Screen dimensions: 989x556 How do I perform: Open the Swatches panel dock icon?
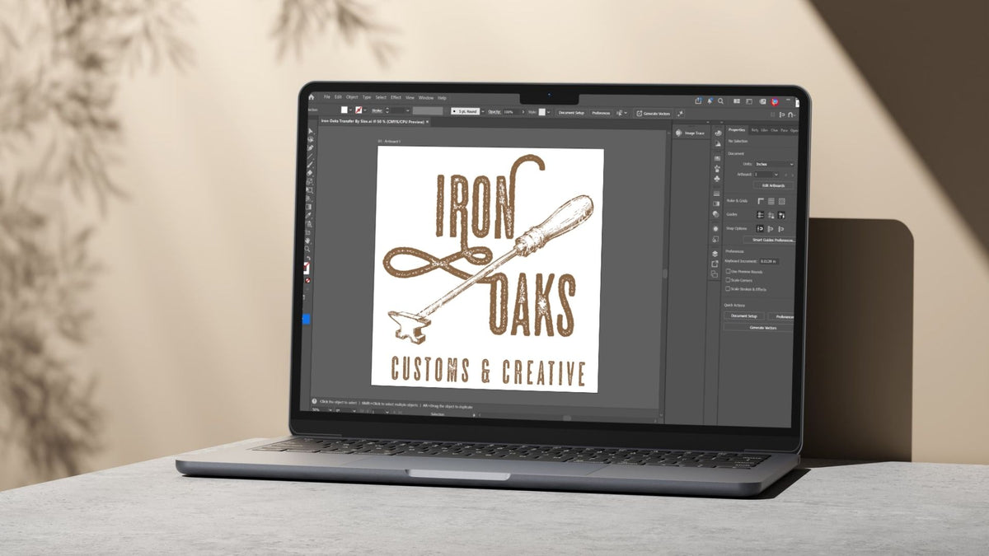point(717,158)
